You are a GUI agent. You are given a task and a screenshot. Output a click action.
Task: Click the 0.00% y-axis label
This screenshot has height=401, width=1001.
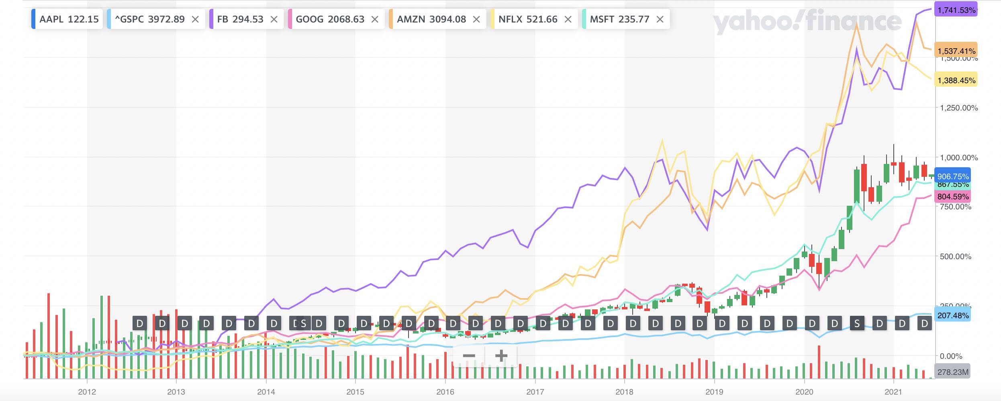click(x=951, y=356)
